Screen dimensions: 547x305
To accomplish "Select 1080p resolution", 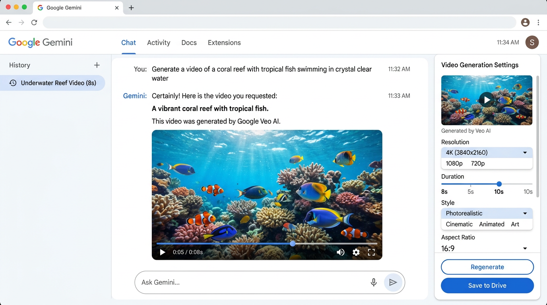I will point(454,163).
